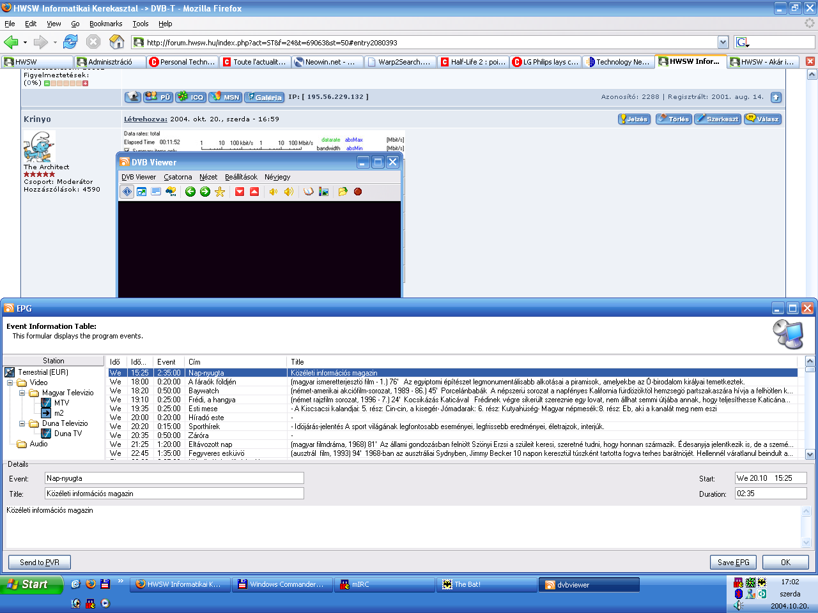818x613 pixels.
Task: Open the Nézet menu in DVB Viewer
Action: point(208,177)
